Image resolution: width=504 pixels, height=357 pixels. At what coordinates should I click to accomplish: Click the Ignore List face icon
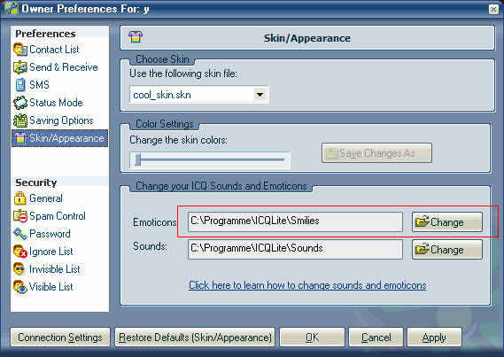(19, 252)
